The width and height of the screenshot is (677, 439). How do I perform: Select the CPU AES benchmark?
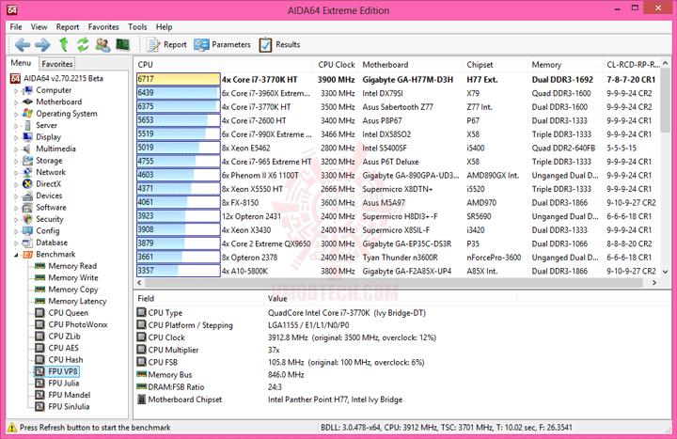[64, 348]
